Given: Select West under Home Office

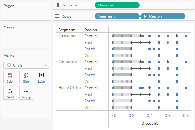Looking at the screenshot, I should pyautogui.click(x=89, y=107).
